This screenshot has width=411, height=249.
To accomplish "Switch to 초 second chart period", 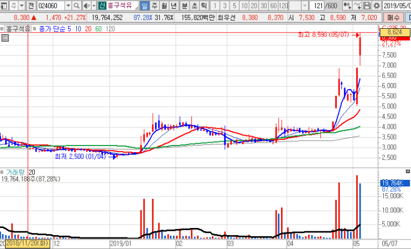I will tap(194, 5).
